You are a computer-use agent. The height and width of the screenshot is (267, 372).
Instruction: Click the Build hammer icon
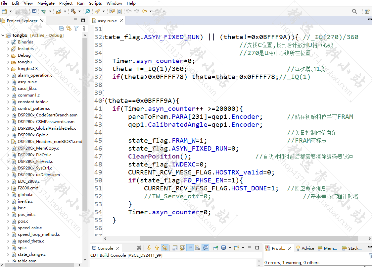[x=73, y=11]
